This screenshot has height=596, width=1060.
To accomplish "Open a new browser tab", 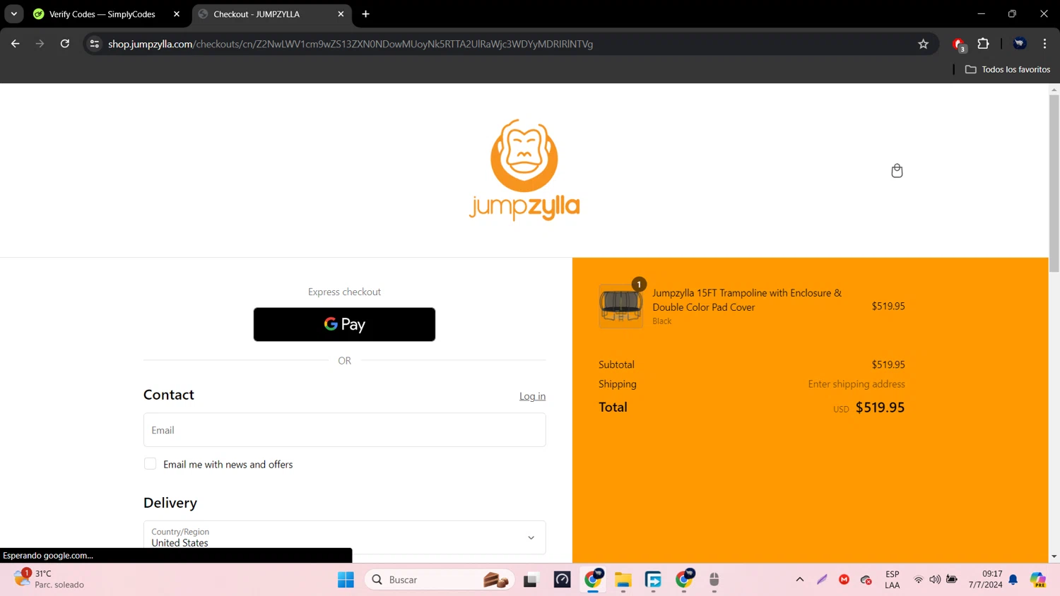I will coord(365,14).
